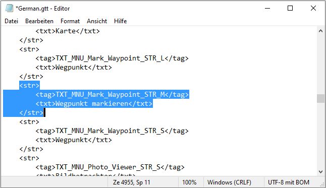The width and height of the screenshot is (326, 188).
Task: Click Wegpunkt line below the STR_L tag
Action: pyautogui.click(x=74, y=68)
